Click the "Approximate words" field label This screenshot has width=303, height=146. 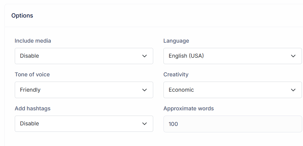[x=189, y=109]
